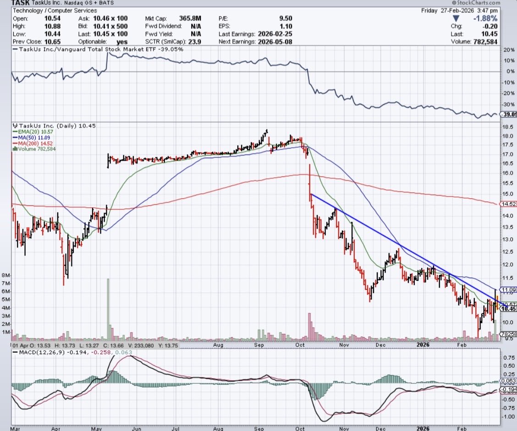Click the Bid quote '10.41 x 500'

tap(110, 26)
